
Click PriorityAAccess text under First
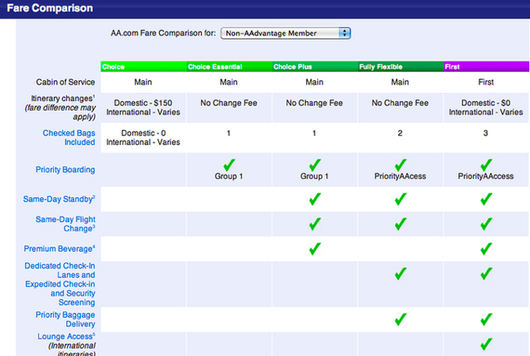pyautogui.click(x=486, y=176)
